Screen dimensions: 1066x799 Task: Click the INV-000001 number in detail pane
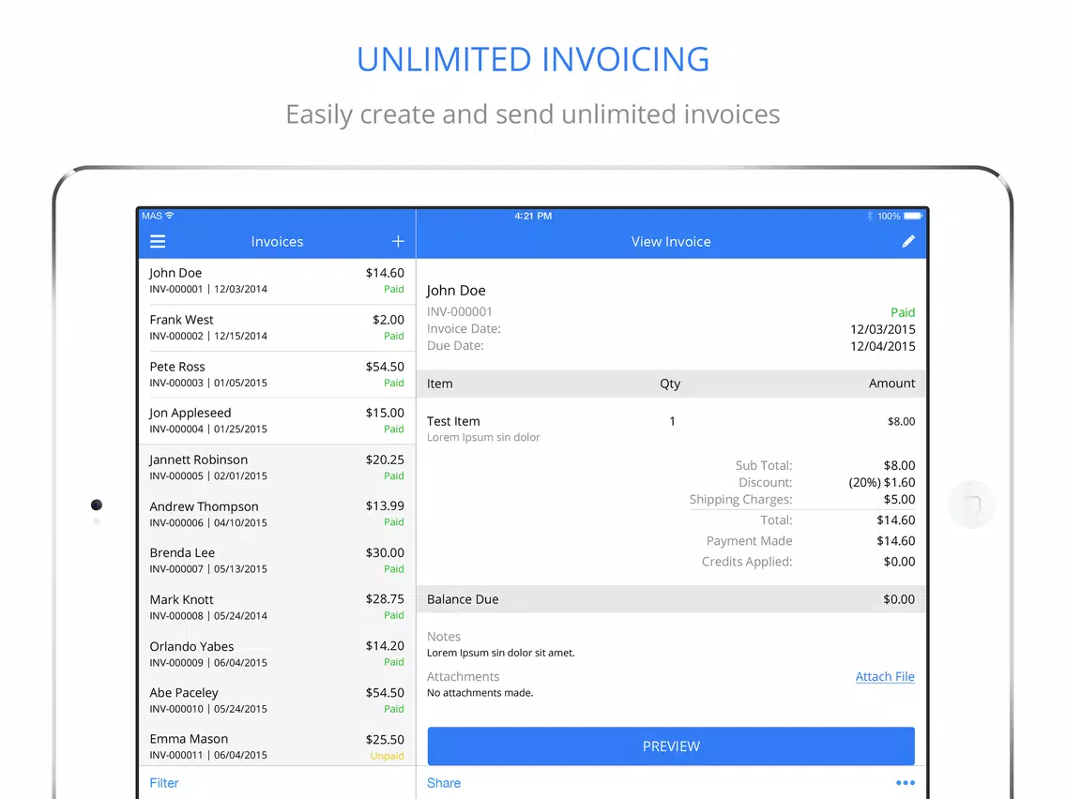pos(459,312)
